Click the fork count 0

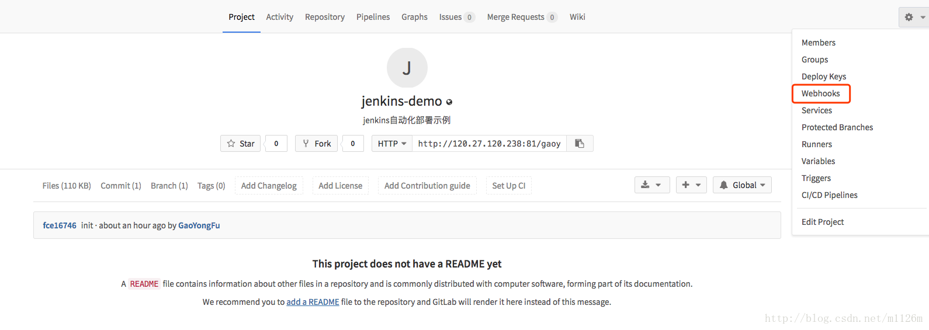(x=353, y=144)
